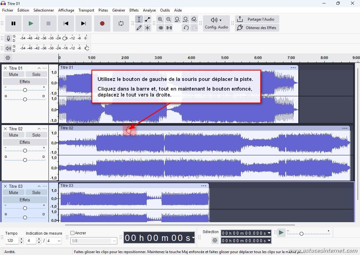Click the Record button
Viewport: 360px width, 255px height.
102,23
